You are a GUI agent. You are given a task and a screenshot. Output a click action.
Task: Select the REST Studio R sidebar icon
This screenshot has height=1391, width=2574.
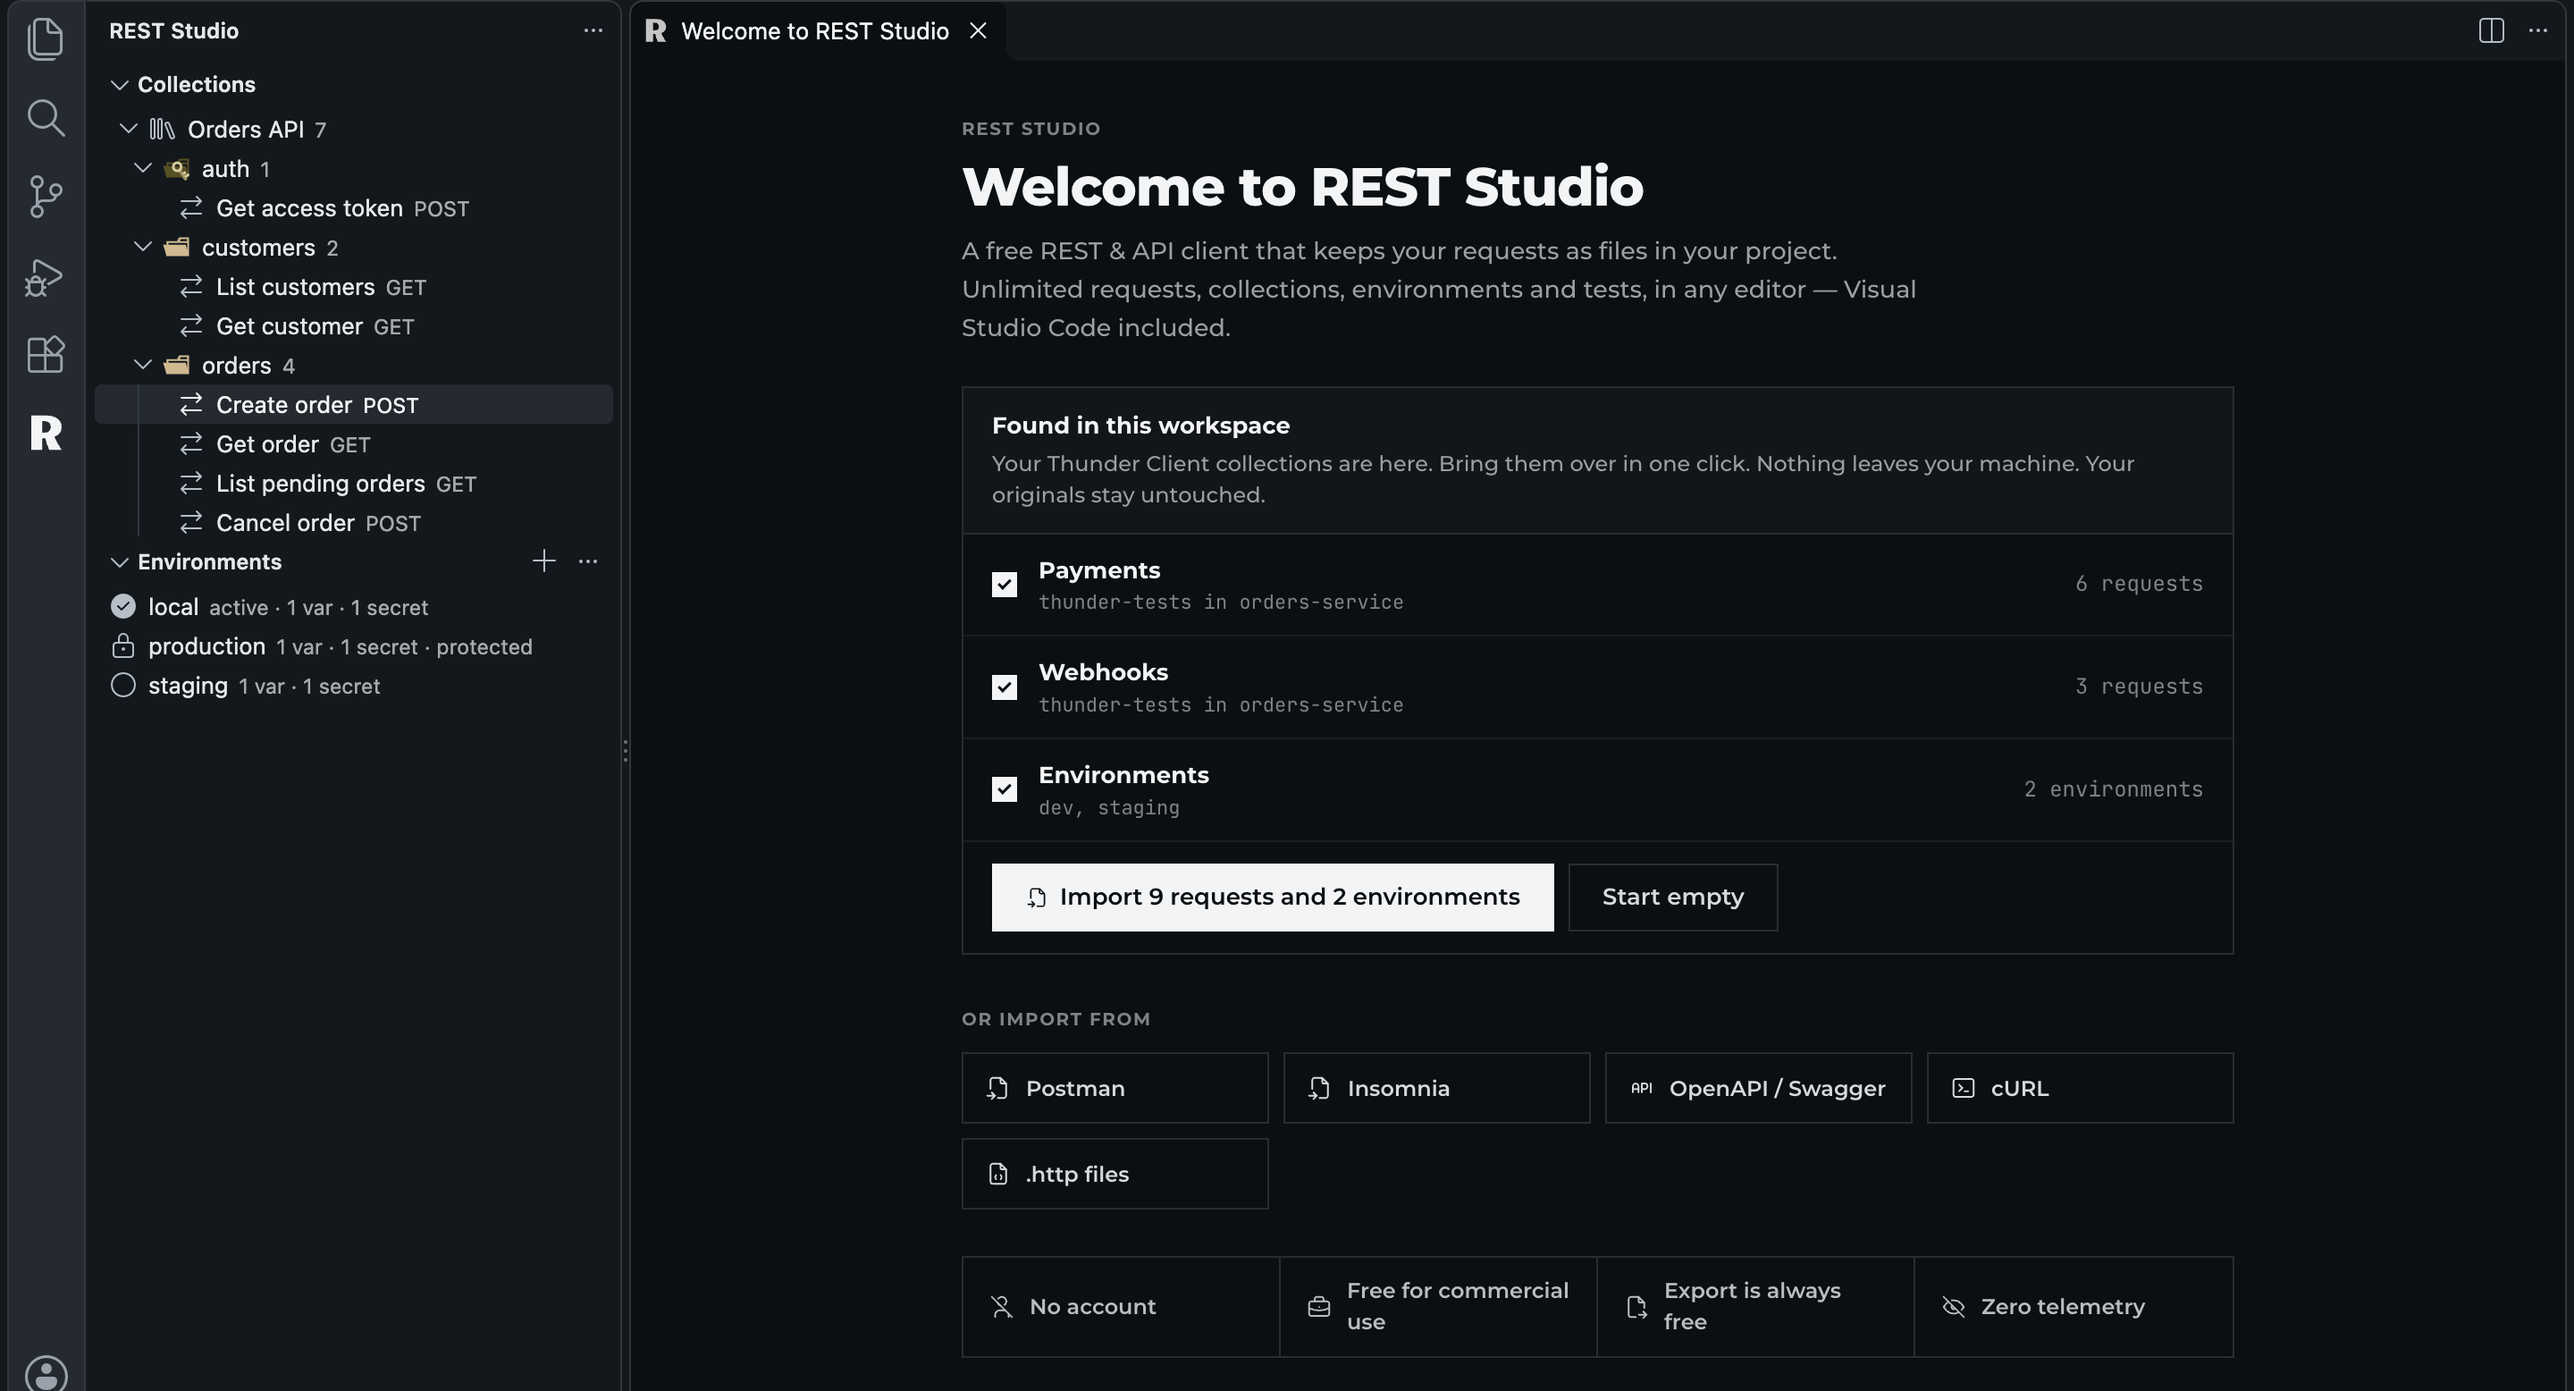tap(46, 433)
